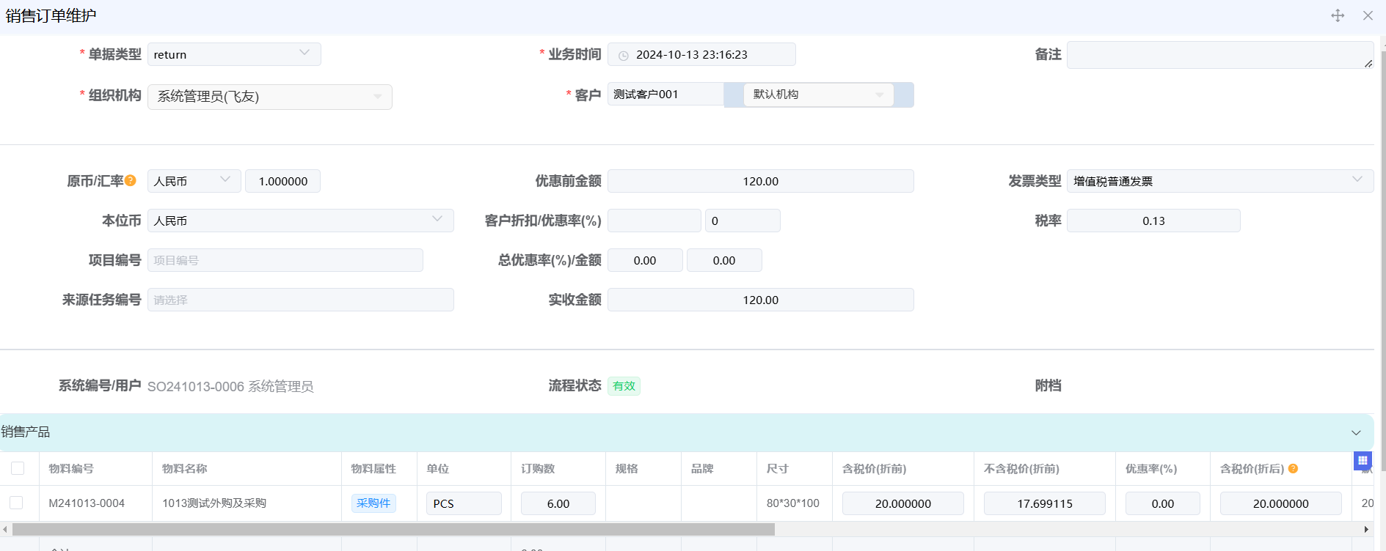Image resolution: width=1386 pixels, height=551 pixels.
Task: Click the exchange rate field 1.000000
Action: (x=282, y=181)
